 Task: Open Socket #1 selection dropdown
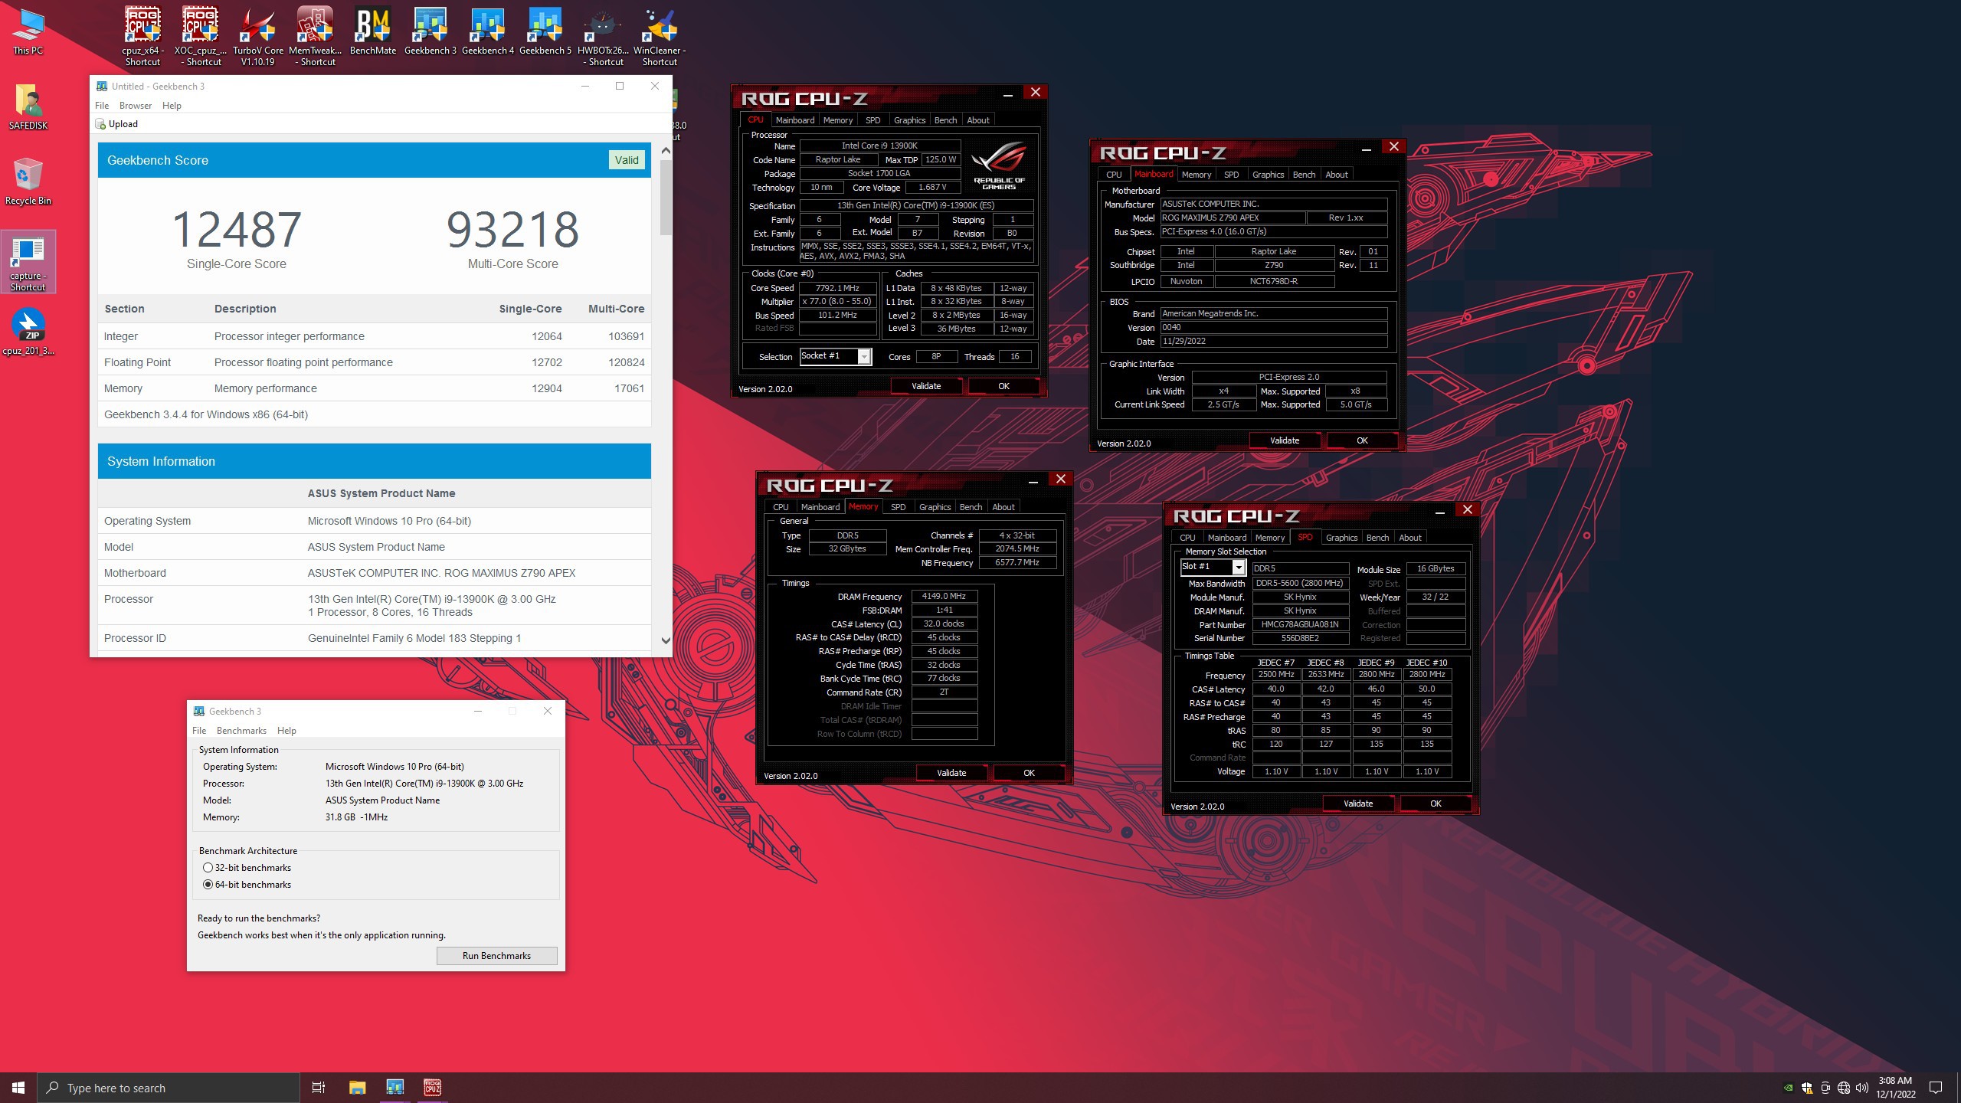[864, 356]
